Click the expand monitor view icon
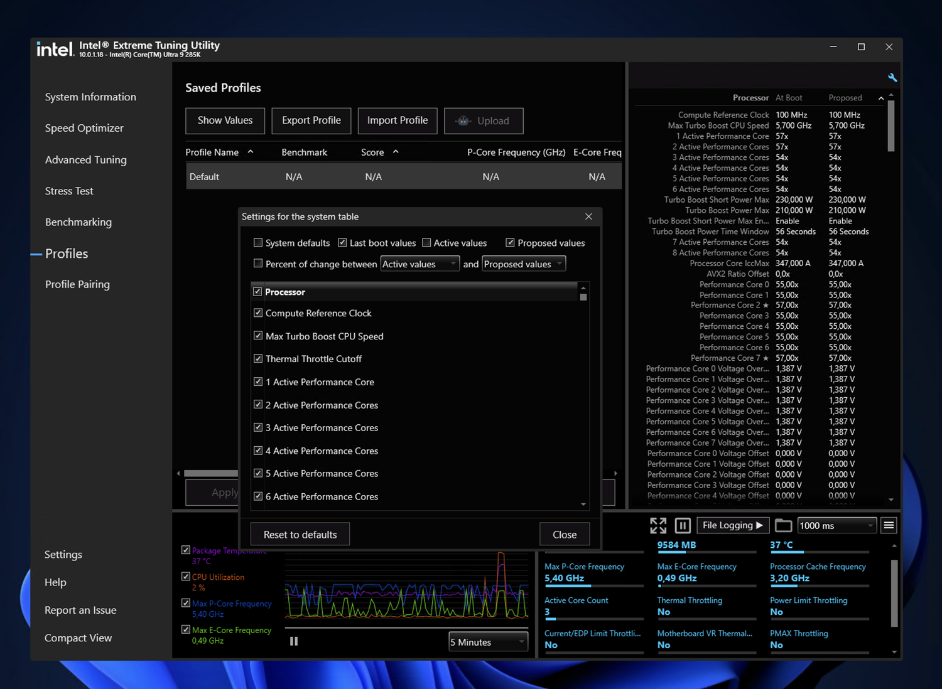This screenshot has height=689, width=942. tap(658, 526)
